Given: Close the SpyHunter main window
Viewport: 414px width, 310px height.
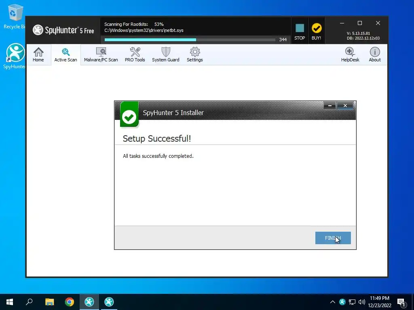Looking at the screenshot, I should 378,23.
